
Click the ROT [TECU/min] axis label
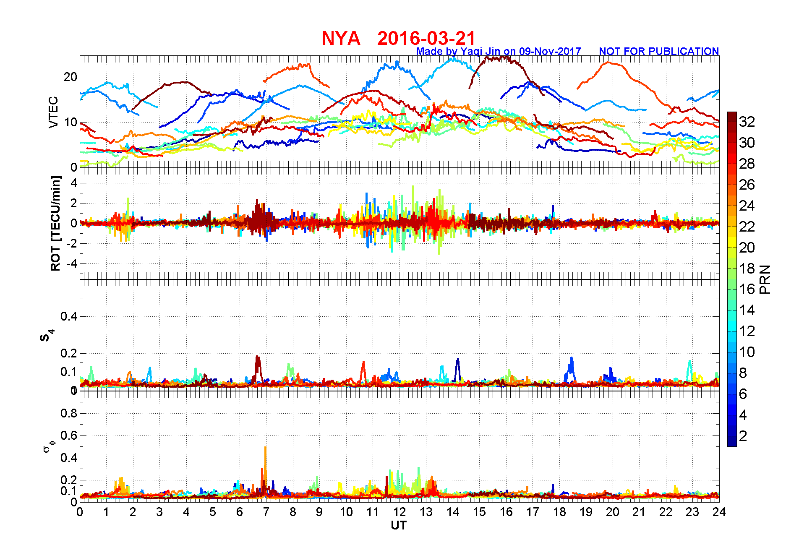55,223
